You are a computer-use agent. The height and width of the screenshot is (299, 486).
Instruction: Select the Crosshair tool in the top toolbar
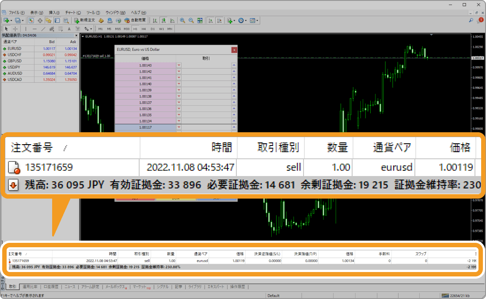(40, 20)
